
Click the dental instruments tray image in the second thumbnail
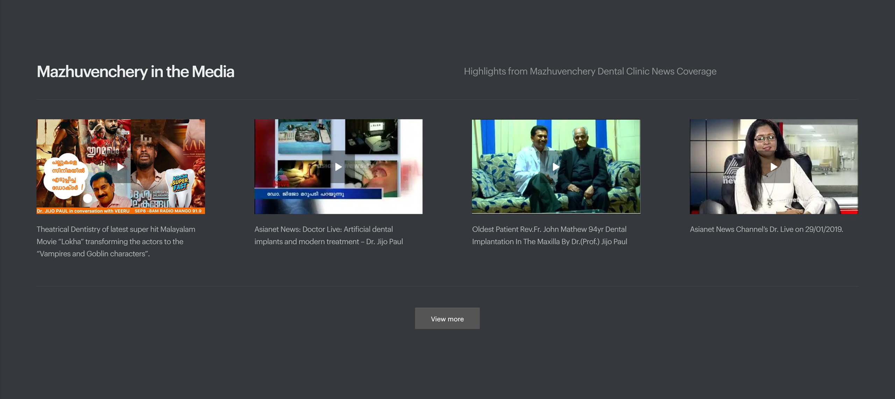(x=304, y=135)
